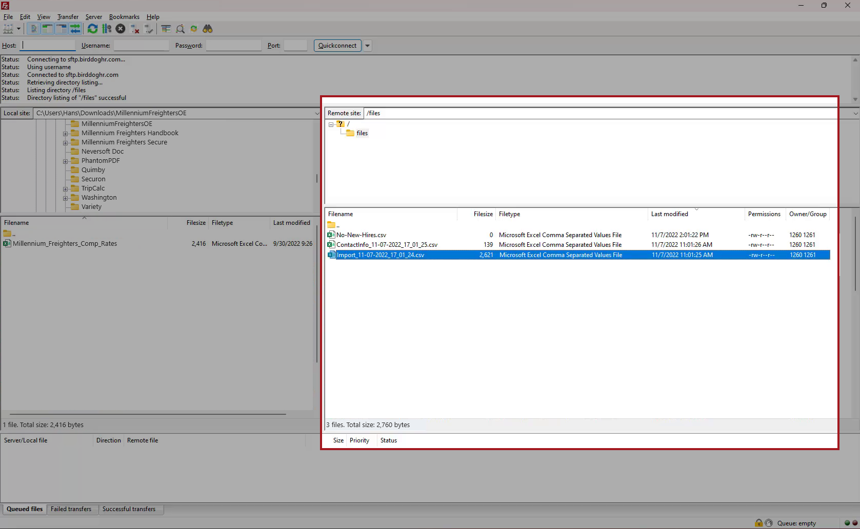Open the View menu
The width and height of the screenshot is (860, 529).
coord(44,16)
